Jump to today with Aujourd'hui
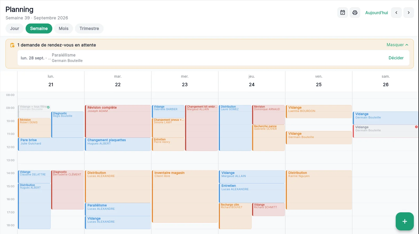This screenshot has height=234, width=419. [x=376, y=13]
